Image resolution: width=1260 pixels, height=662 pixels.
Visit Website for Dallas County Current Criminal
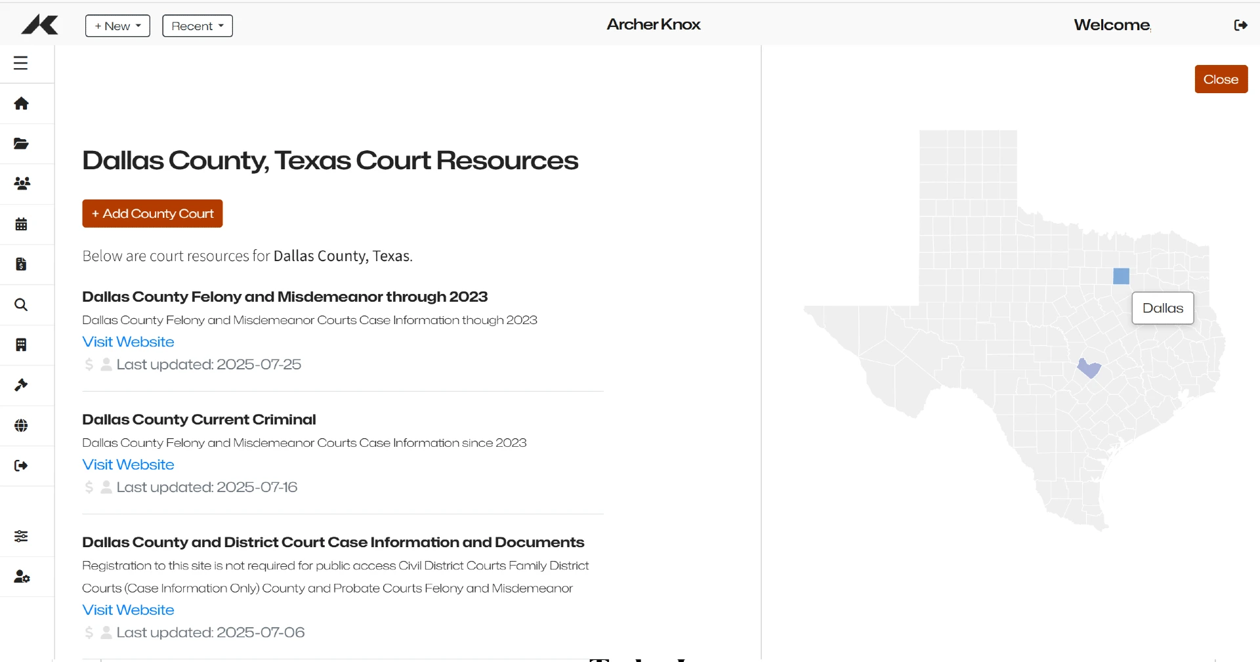coord(128,465)
